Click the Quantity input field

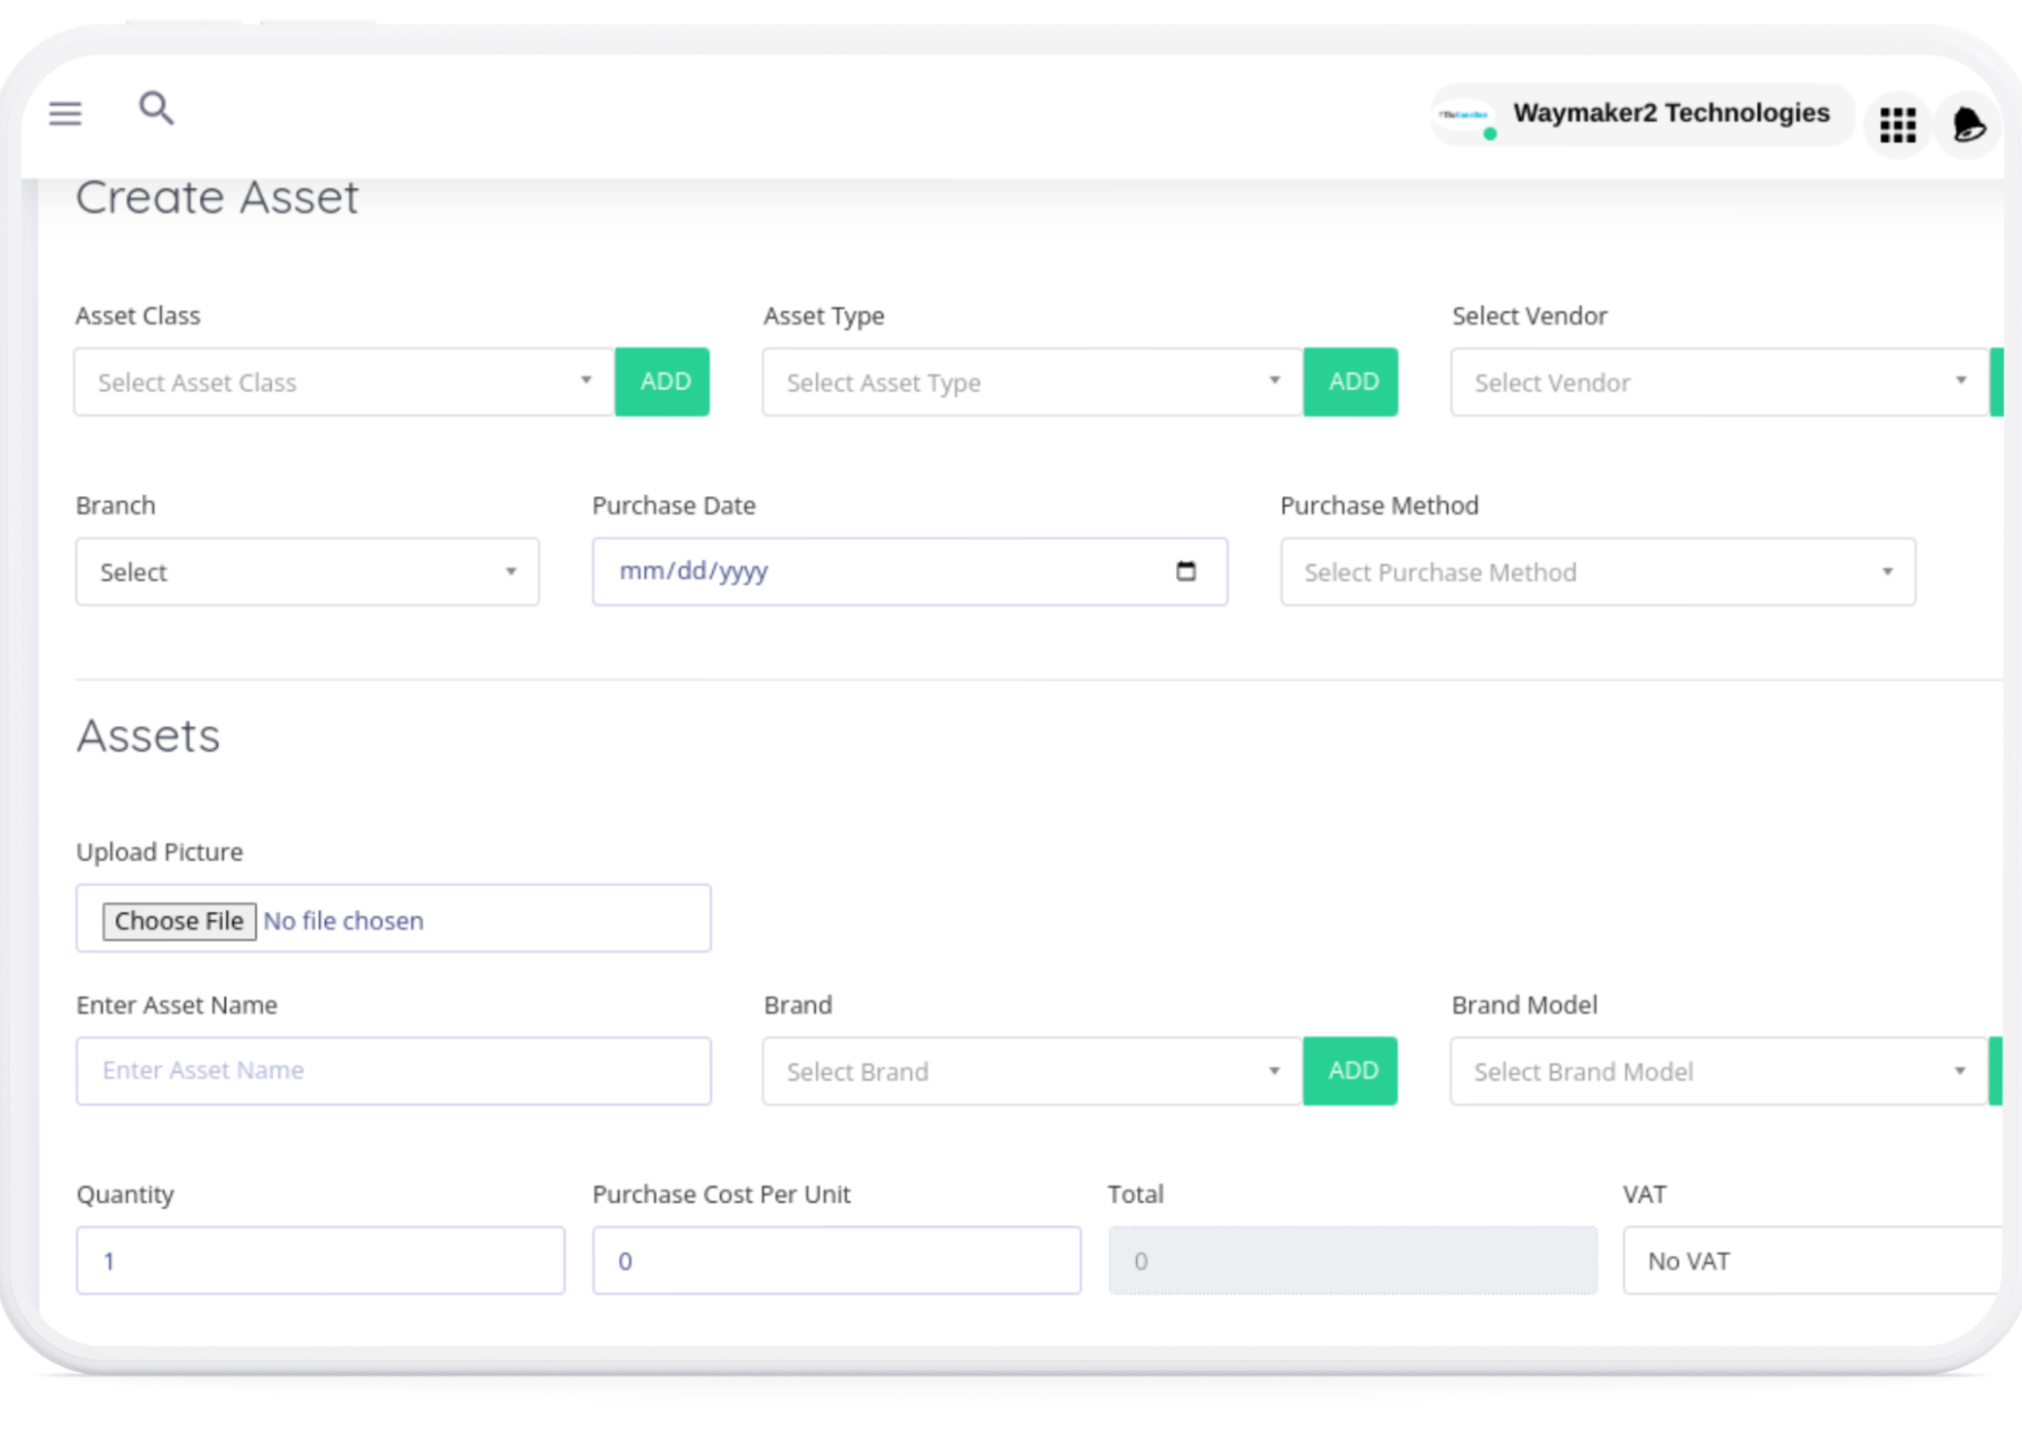point(320,1260)
